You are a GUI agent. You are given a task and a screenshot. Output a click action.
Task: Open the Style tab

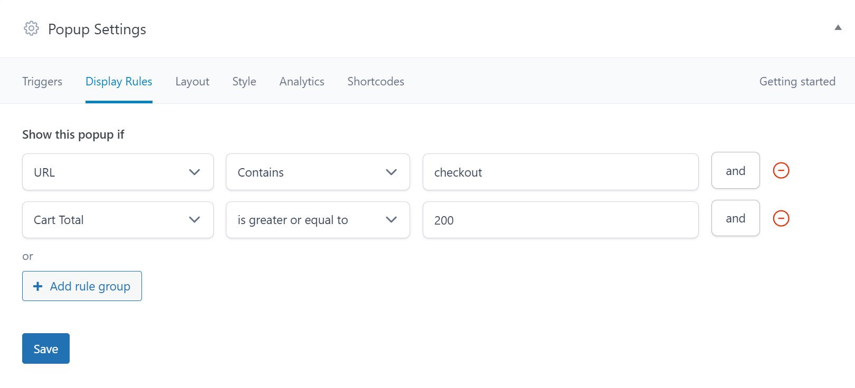(x=244, y=81)
